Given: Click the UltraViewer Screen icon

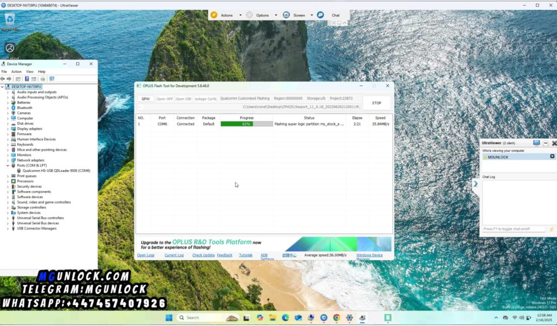Looking at the screenshot, I should coord(286,15).
